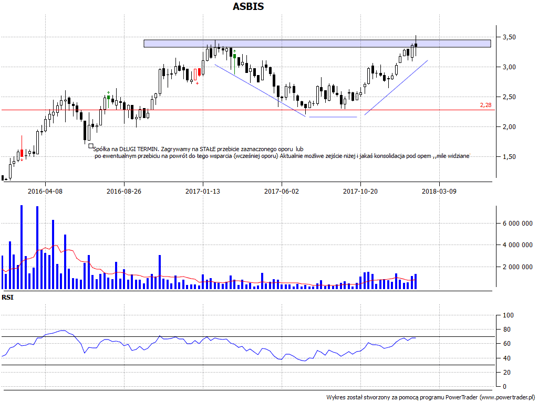Select the 2017-06-02 date axis label
Image resolution: width=538 pixels, height=403 pixels.
[282, 191]
